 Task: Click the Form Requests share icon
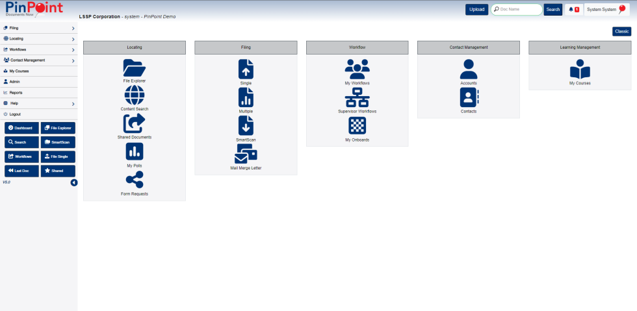(135, 180)
